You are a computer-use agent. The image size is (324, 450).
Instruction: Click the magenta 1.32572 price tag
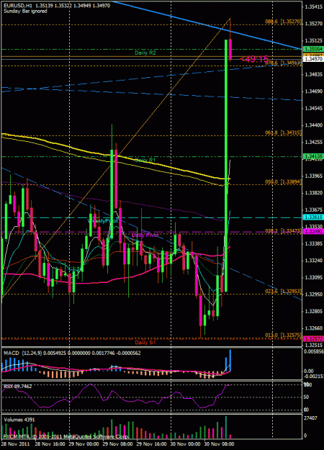tap(313, 339)
